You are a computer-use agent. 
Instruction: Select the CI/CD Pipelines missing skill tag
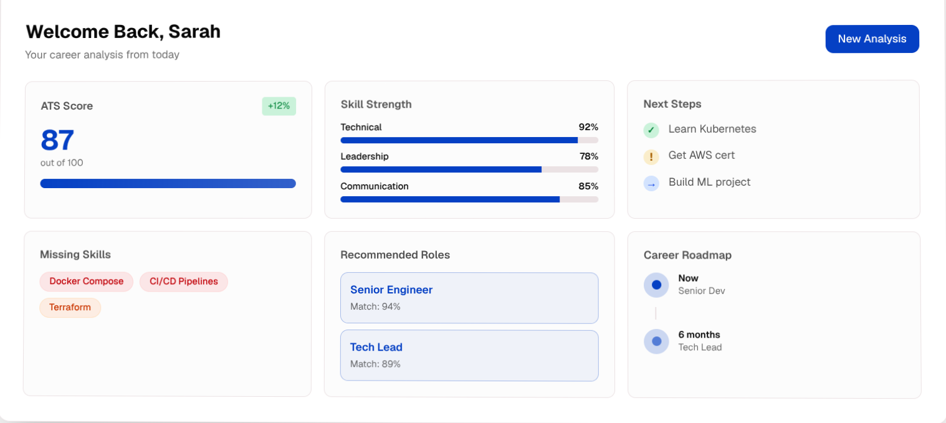(184, 282)
